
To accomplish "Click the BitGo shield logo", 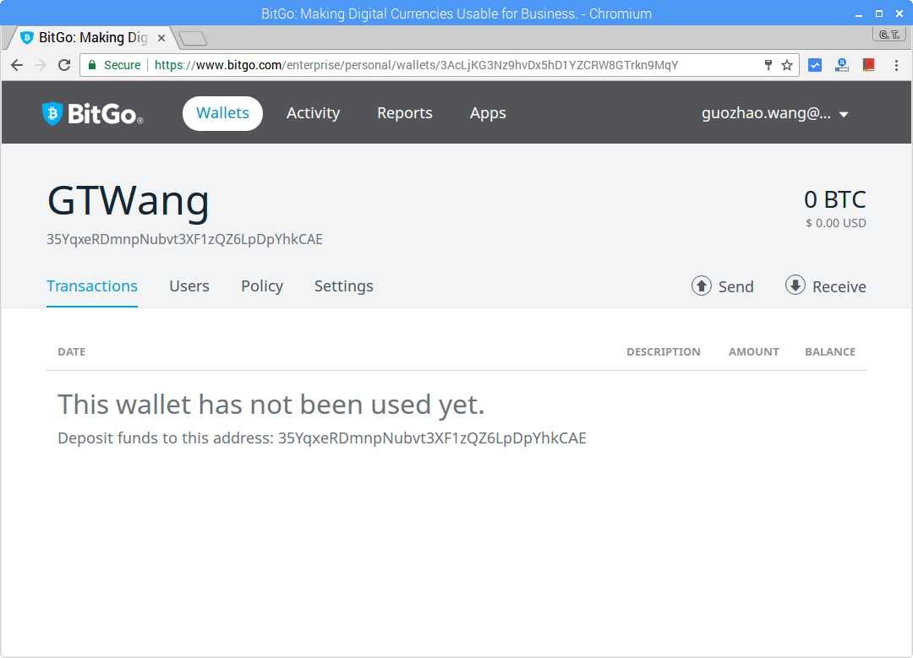I will 52,112.
